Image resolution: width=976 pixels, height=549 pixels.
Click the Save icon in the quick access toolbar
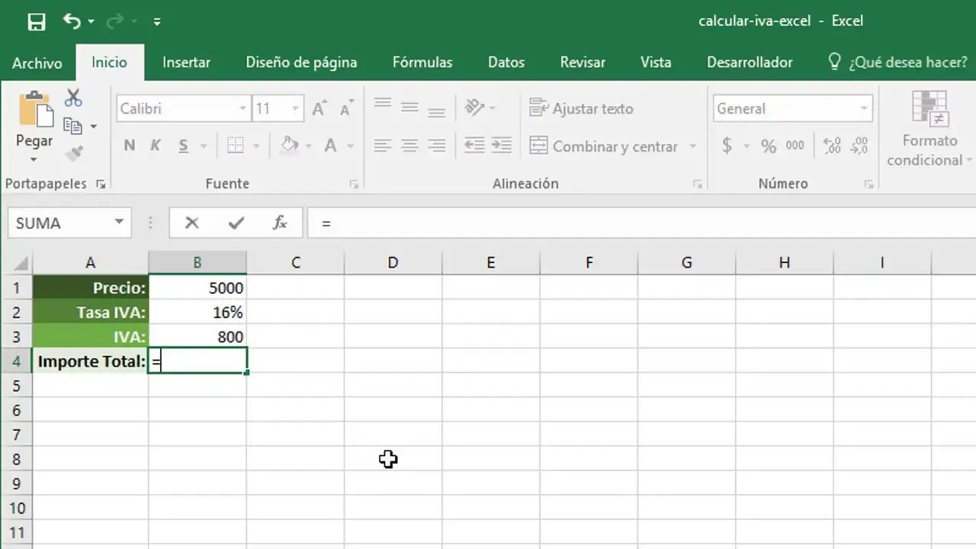36,21
